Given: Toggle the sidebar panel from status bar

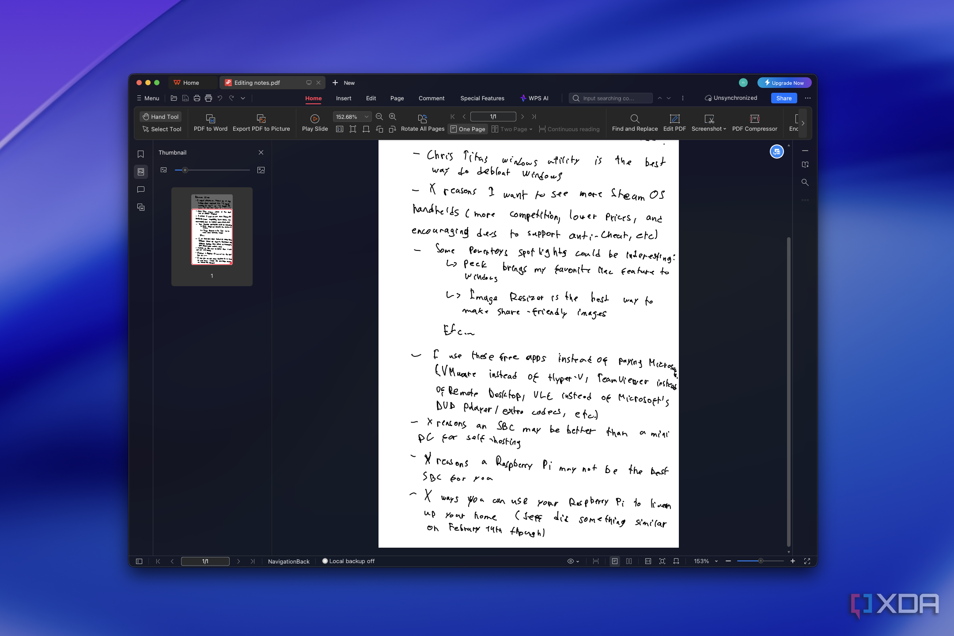Looking at the screenshot, I should coord(139,561).
